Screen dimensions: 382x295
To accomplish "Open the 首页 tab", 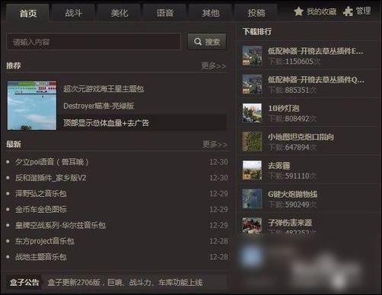I will [27, 12].
